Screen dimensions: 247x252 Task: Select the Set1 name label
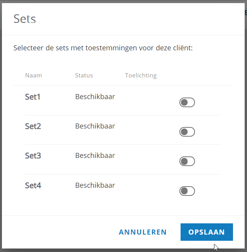tap(33, 97)
